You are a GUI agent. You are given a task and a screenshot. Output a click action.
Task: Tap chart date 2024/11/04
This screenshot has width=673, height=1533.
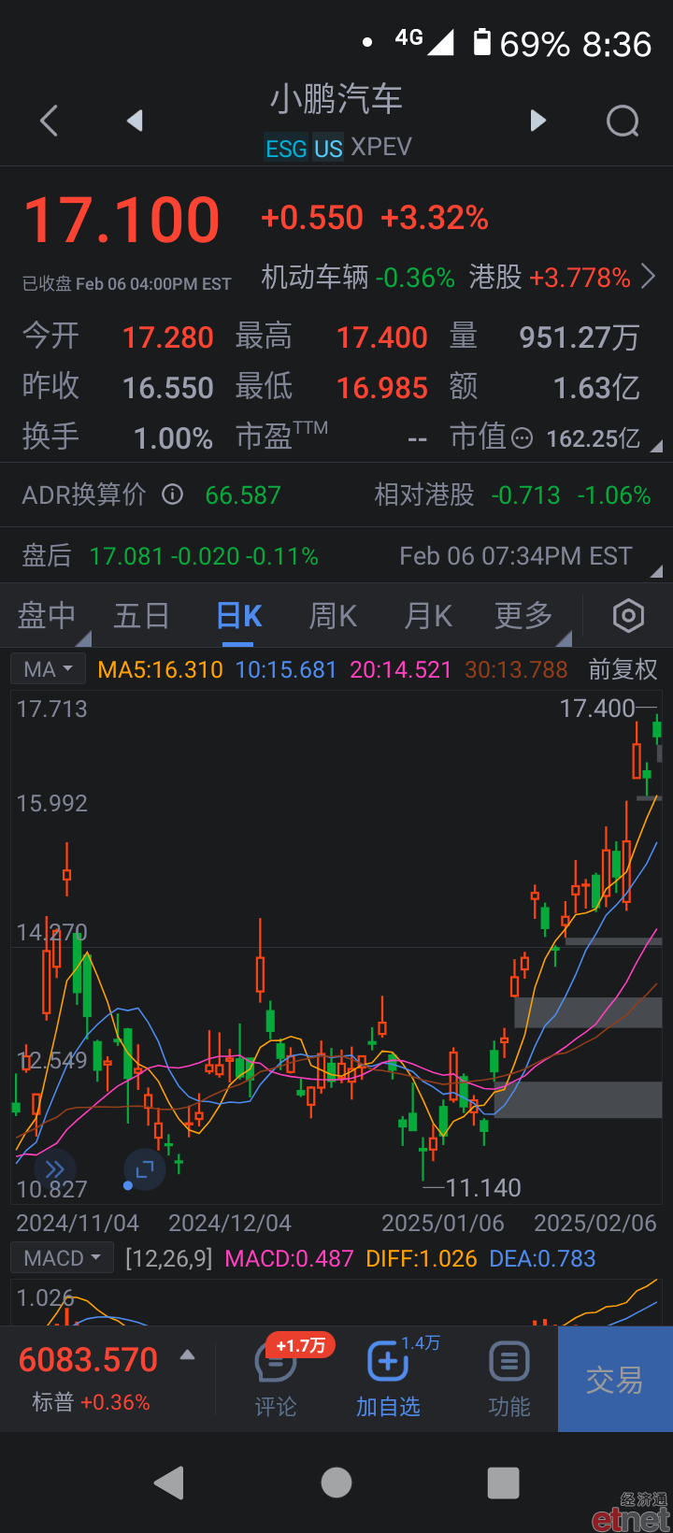[x=78, y=1223]
